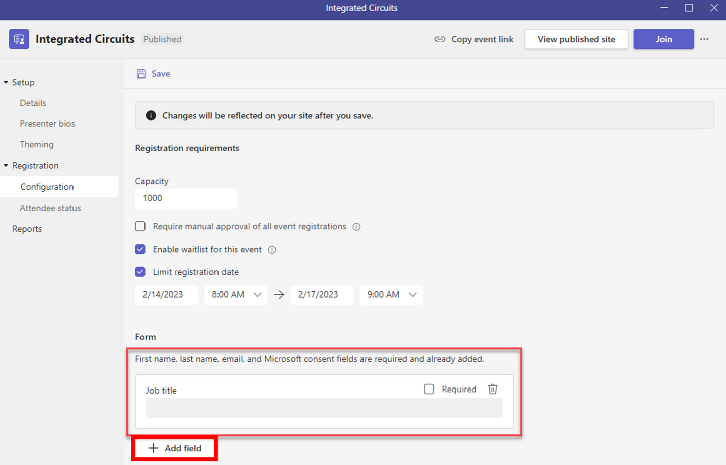Image resolution: width=726 pixels, height=465 pixels.
Task: Click the Add field button
Action: point(175,448)
